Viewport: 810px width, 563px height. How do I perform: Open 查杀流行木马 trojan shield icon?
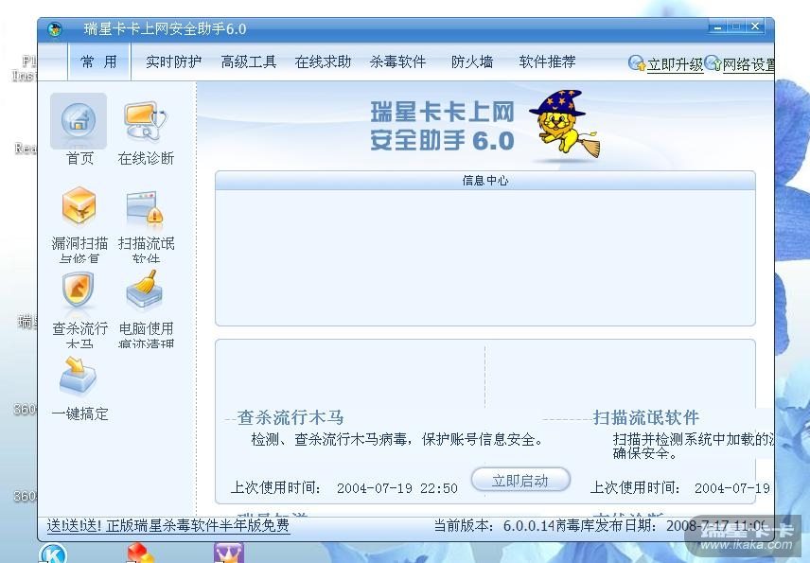pyautogui.click(x=79, y=290)
